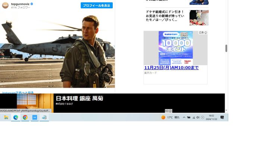265x149 pixels.
Task: Open the network status icon
Action: click(x=194, y=118)
